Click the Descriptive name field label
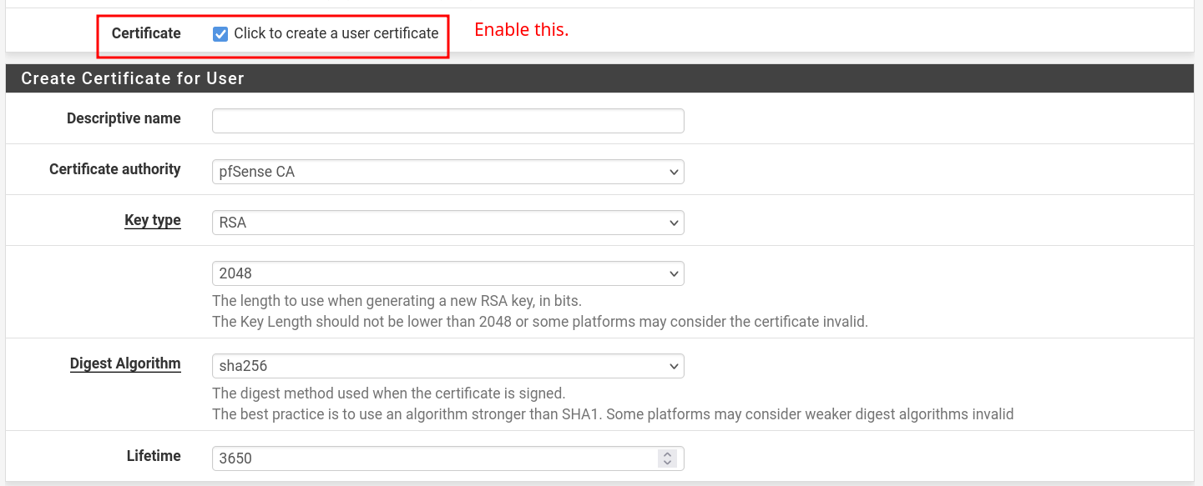 point(124,118)
